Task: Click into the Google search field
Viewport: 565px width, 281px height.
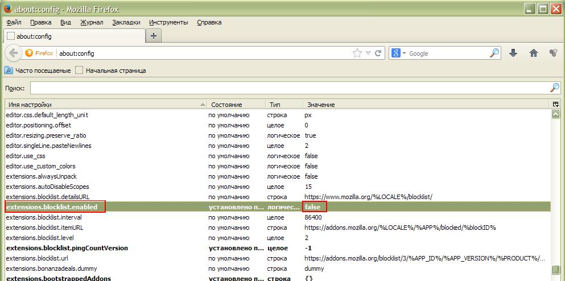Action: point(448,53)
